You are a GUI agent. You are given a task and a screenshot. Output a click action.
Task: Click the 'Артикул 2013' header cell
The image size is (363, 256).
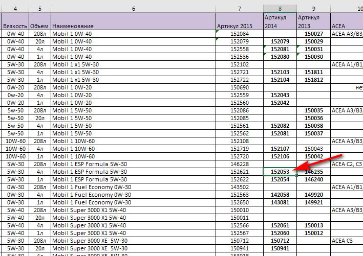click(313, 21)
